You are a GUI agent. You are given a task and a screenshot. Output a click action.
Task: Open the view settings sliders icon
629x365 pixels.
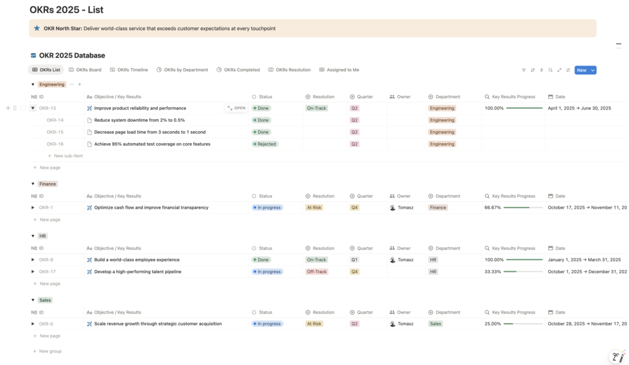tap(568, 70)
